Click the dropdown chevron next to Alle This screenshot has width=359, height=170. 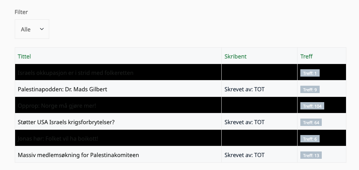tap(42, 29)
